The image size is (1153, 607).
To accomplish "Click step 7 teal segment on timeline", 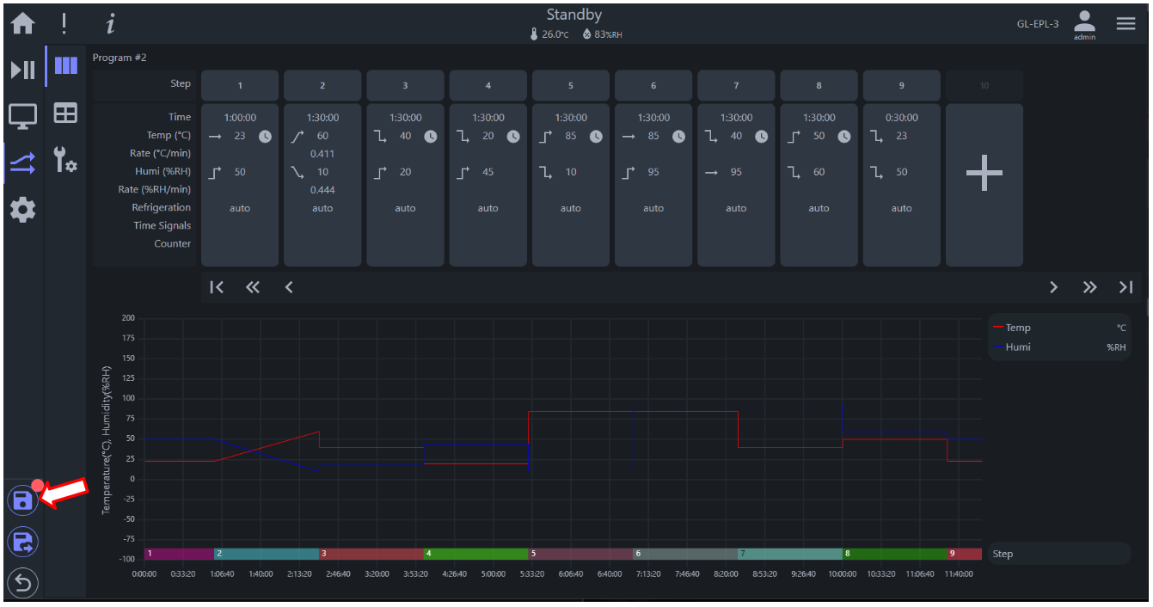I will point(790,554).
